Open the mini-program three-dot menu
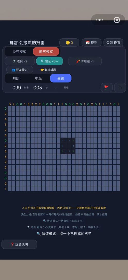The width and height of the screenshot is (128, 280). pyautogui.click(x=100, y=20)
